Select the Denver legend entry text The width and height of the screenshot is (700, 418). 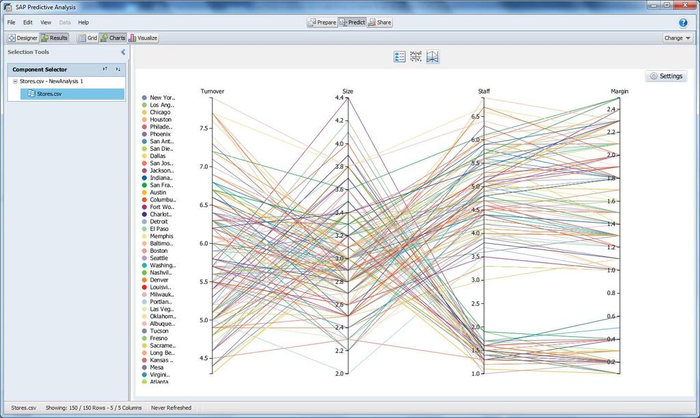[159, 280]
